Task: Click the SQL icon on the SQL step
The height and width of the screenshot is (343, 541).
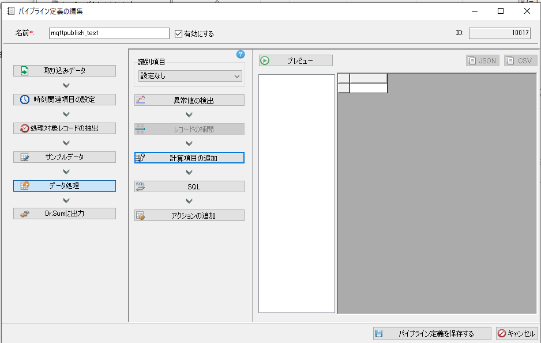Action: 140,186
